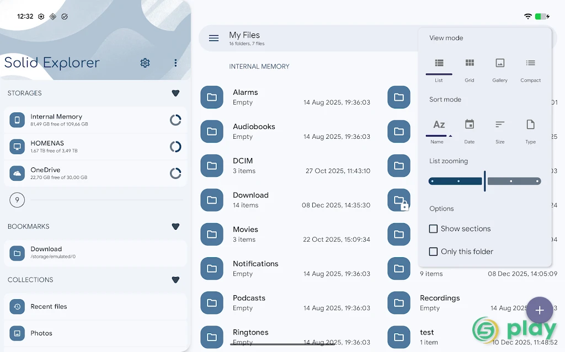The image size is (565, 352).
Task: Switch to Grid view mode
Action: (469, 69)
